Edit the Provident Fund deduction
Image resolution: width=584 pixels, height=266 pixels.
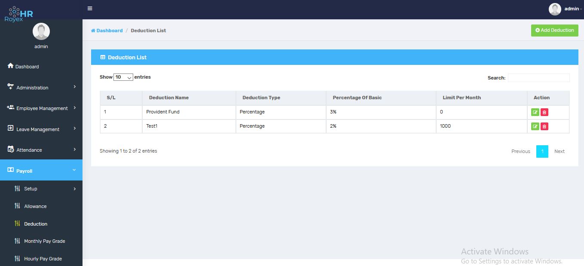[x=535, y=112]
